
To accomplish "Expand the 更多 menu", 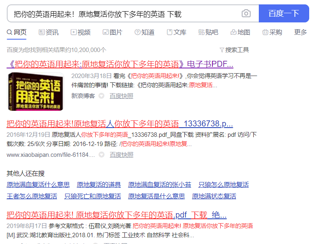I will click(x=300, y=32).
